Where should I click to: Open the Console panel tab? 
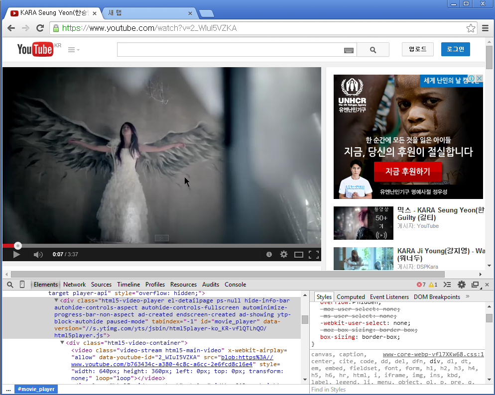click(x=235, y=285)
